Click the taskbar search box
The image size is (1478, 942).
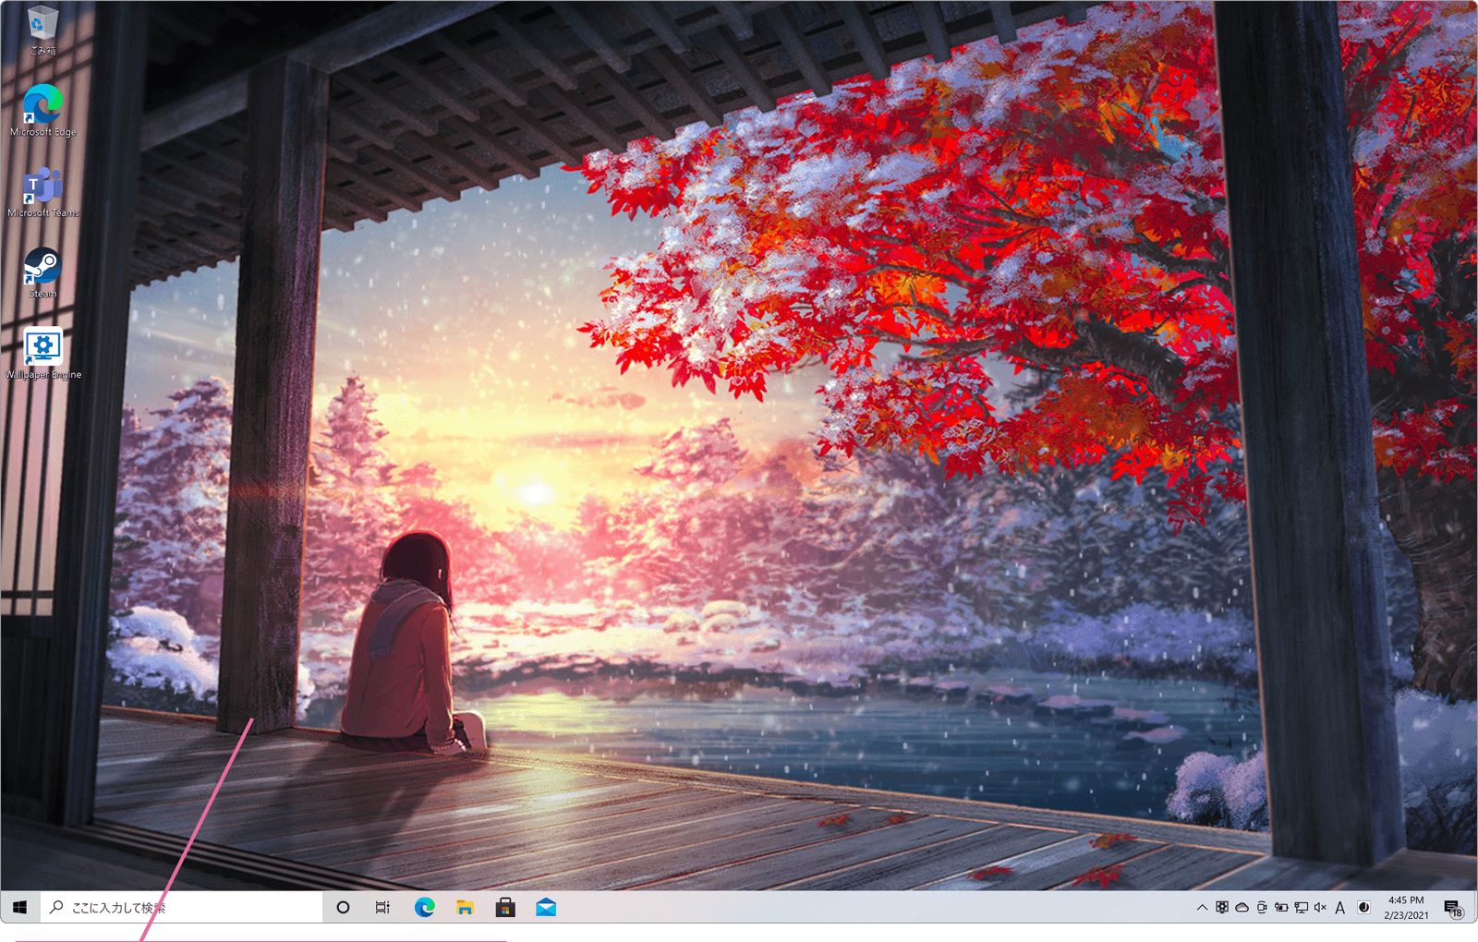182,907
